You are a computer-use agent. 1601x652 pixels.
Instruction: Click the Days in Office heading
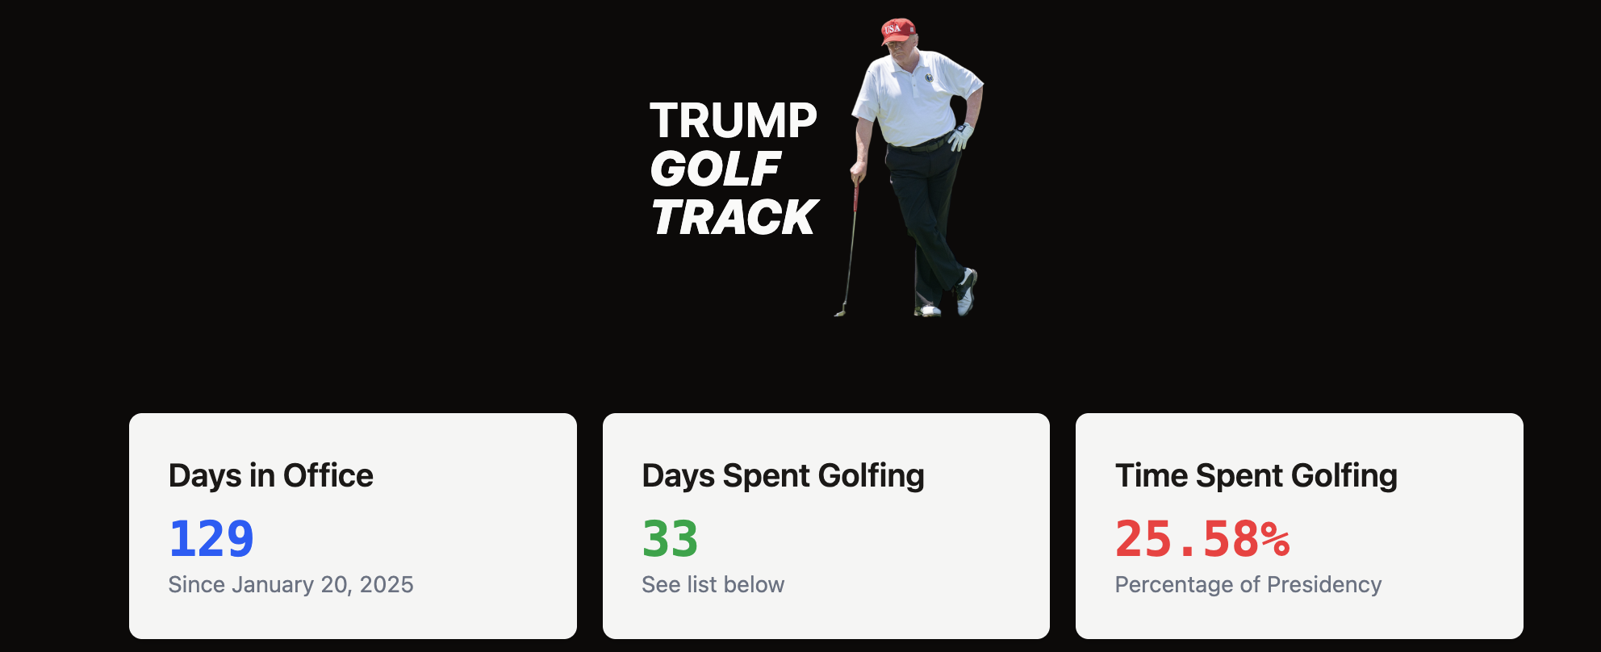coord(271,476)
